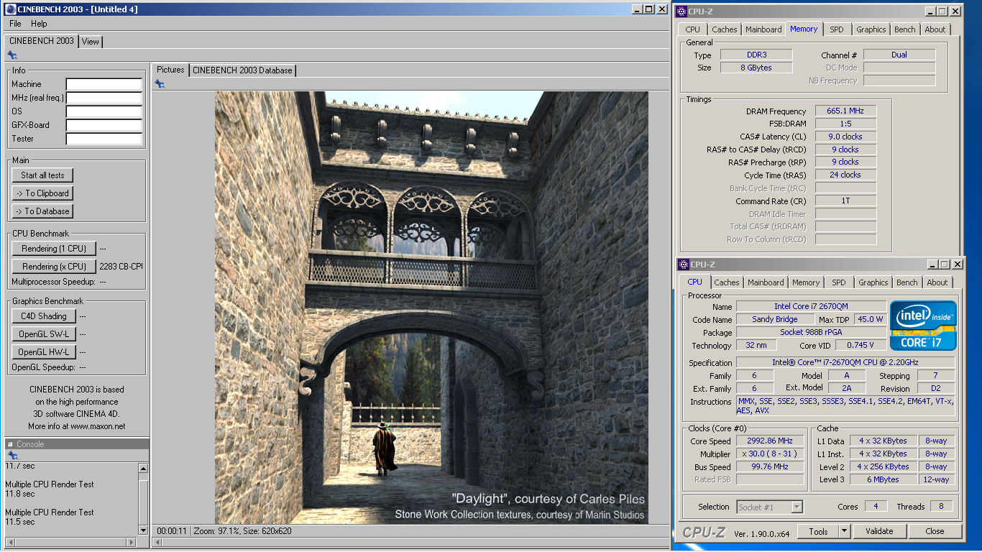This screenshot has height=552, width=982.
Task: Click the Intel Core i7 logo badge
Action: click(923, 326)
